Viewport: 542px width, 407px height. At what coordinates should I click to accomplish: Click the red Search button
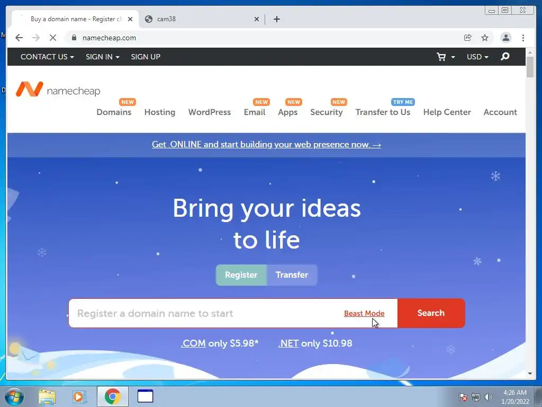[431, 313]
